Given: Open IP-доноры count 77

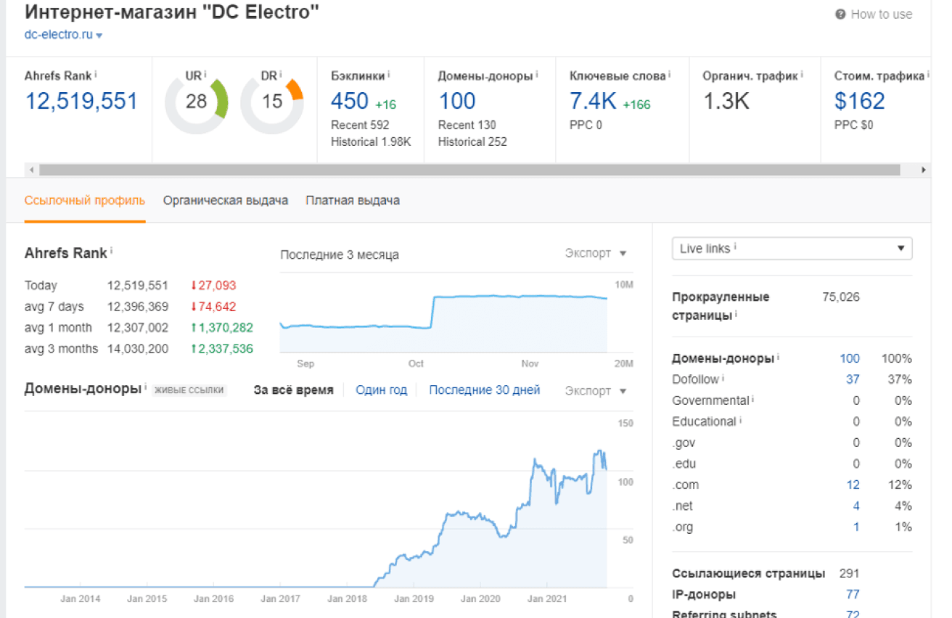Looking at the screenshot, I should coord(853,595).
